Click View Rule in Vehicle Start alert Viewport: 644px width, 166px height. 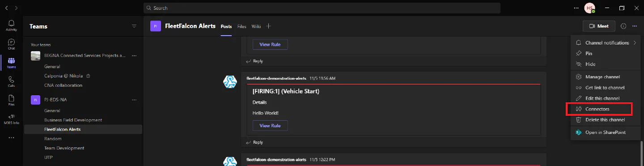pos(270,126)
